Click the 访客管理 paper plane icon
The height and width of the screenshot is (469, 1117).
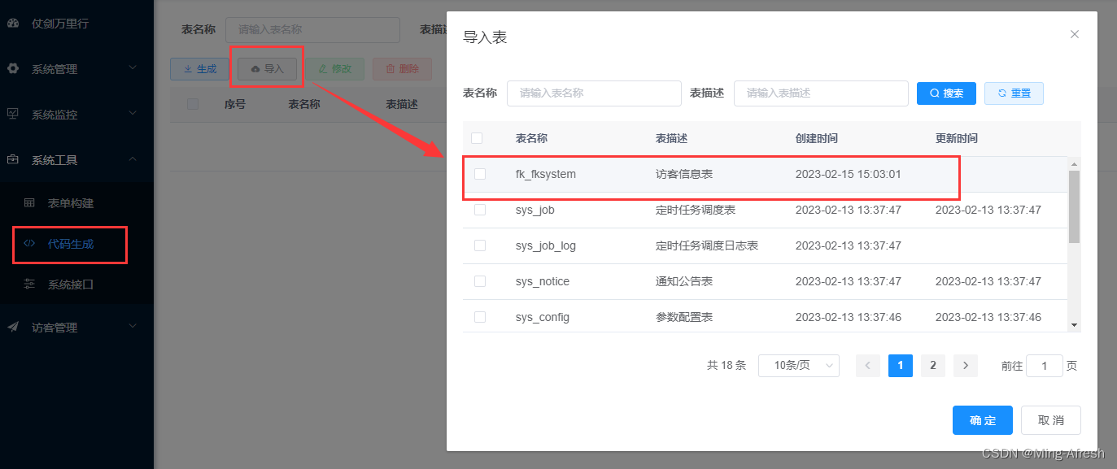click(x=13, y=327)
